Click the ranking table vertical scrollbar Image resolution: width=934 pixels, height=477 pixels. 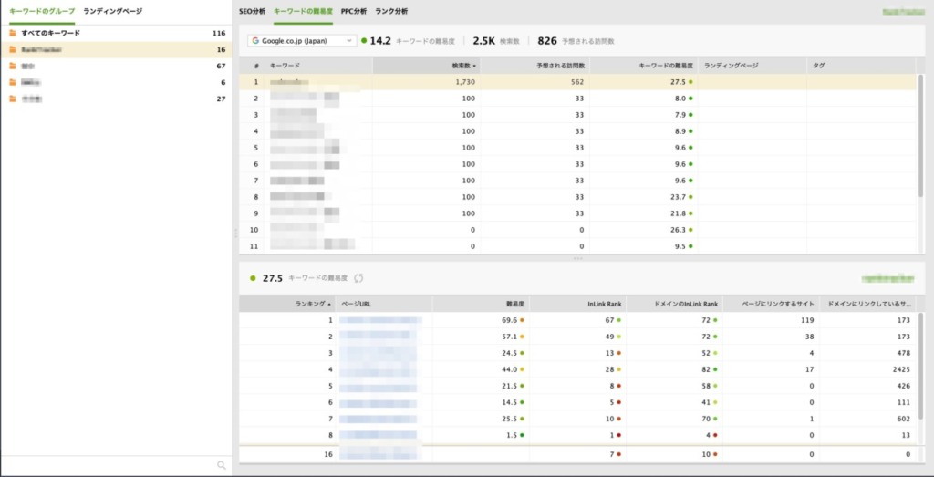921,368
